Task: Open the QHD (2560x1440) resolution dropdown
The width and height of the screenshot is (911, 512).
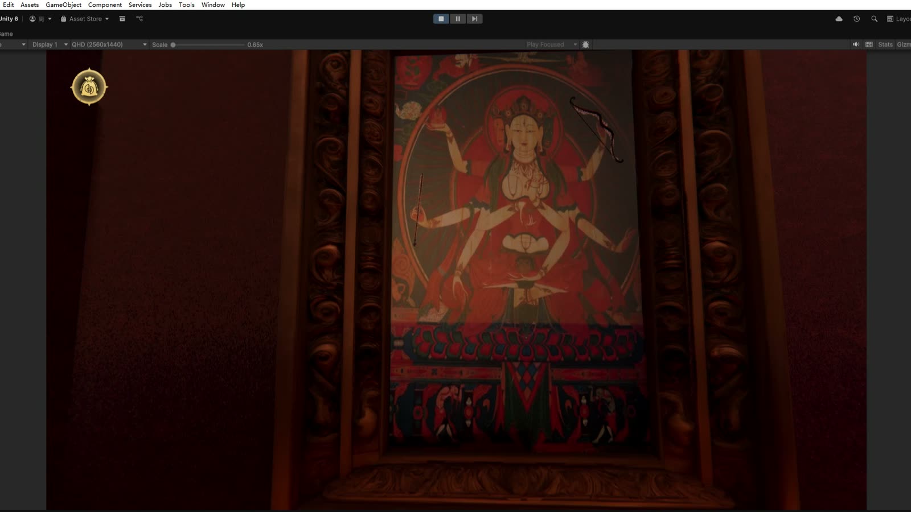Action: coord(109,44)
